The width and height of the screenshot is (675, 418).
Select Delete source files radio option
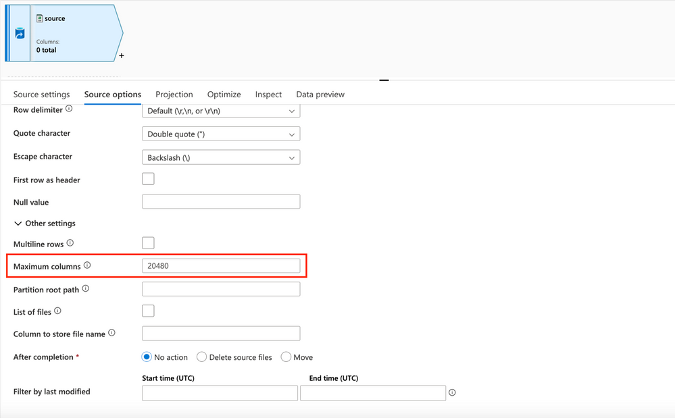tap(201, 357)
